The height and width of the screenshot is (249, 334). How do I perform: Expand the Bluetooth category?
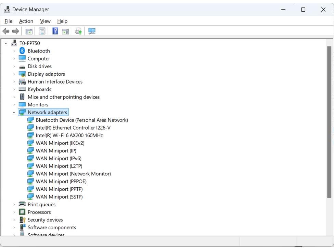coord(14,51)
